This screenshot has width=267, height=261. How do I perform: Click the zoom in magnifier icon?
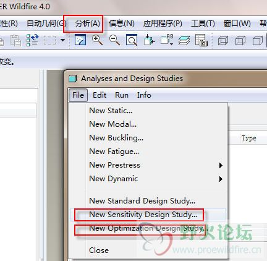point(98,40)
